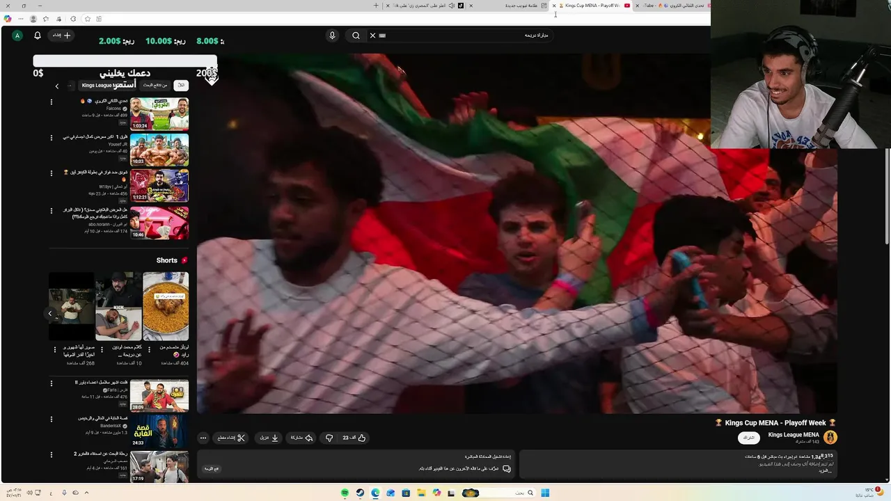Screen dimensions: 891x501
Task: Switch to Kings Cup MENA - Playoff browser tab
Action: 592,6
